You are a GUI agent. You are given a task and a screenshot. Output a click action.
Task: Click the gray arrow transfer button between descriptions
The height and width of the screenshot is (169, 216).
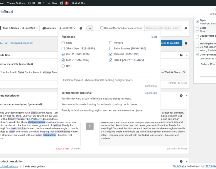[x=90, y=126]
